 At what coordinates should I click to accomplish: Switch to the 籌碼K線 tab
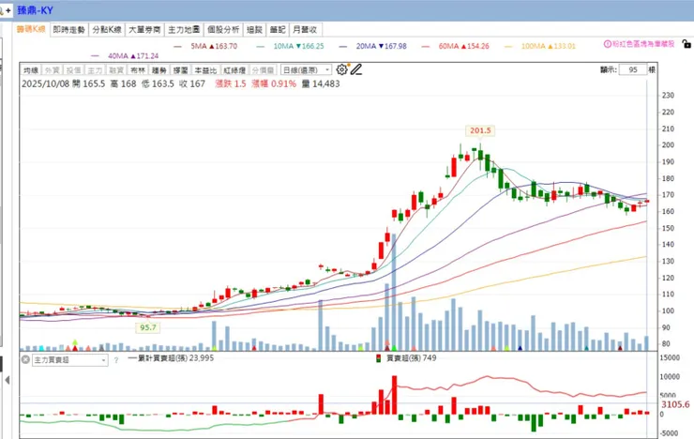(x=31, y=29)
